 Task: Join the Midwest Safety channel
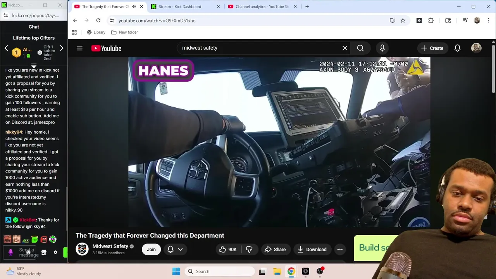tap(151, 250)
